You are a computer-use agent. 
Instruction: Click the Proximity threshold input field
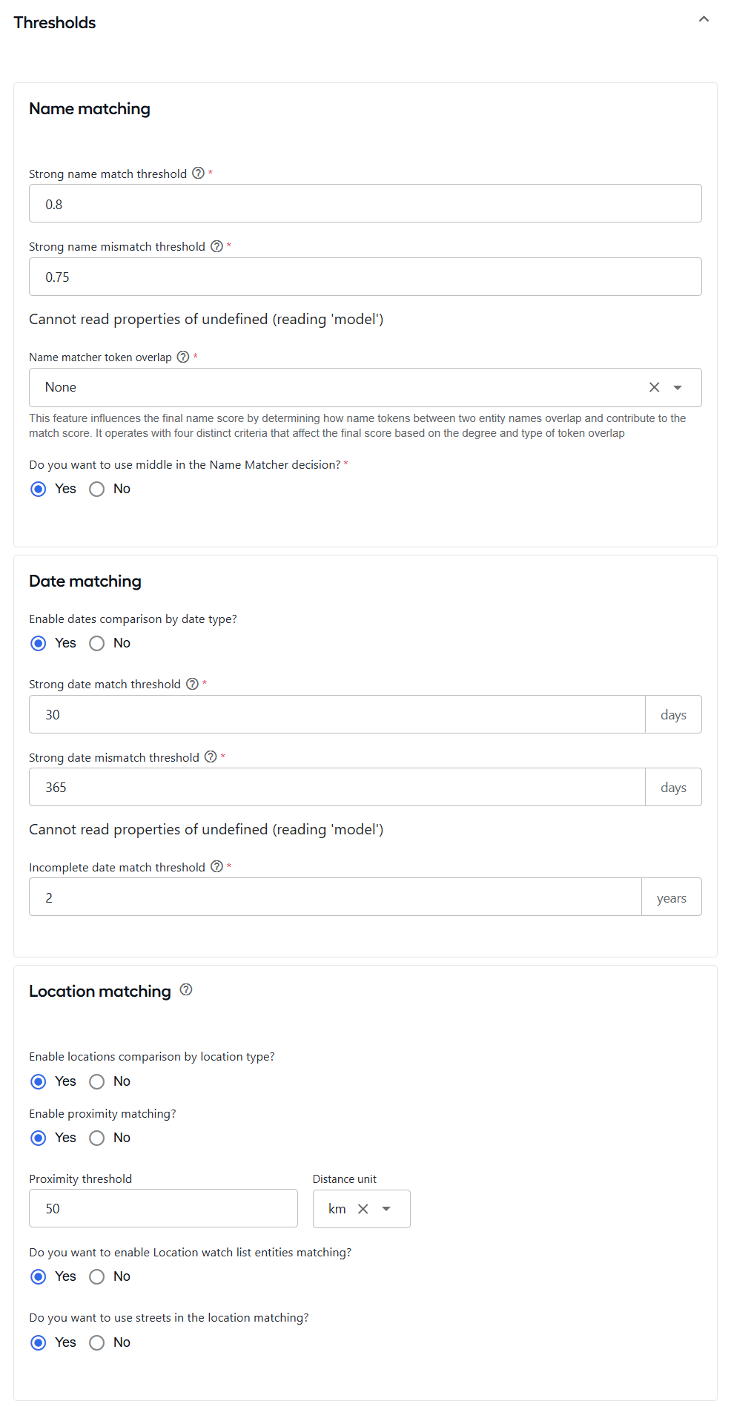click(163, 1209)
